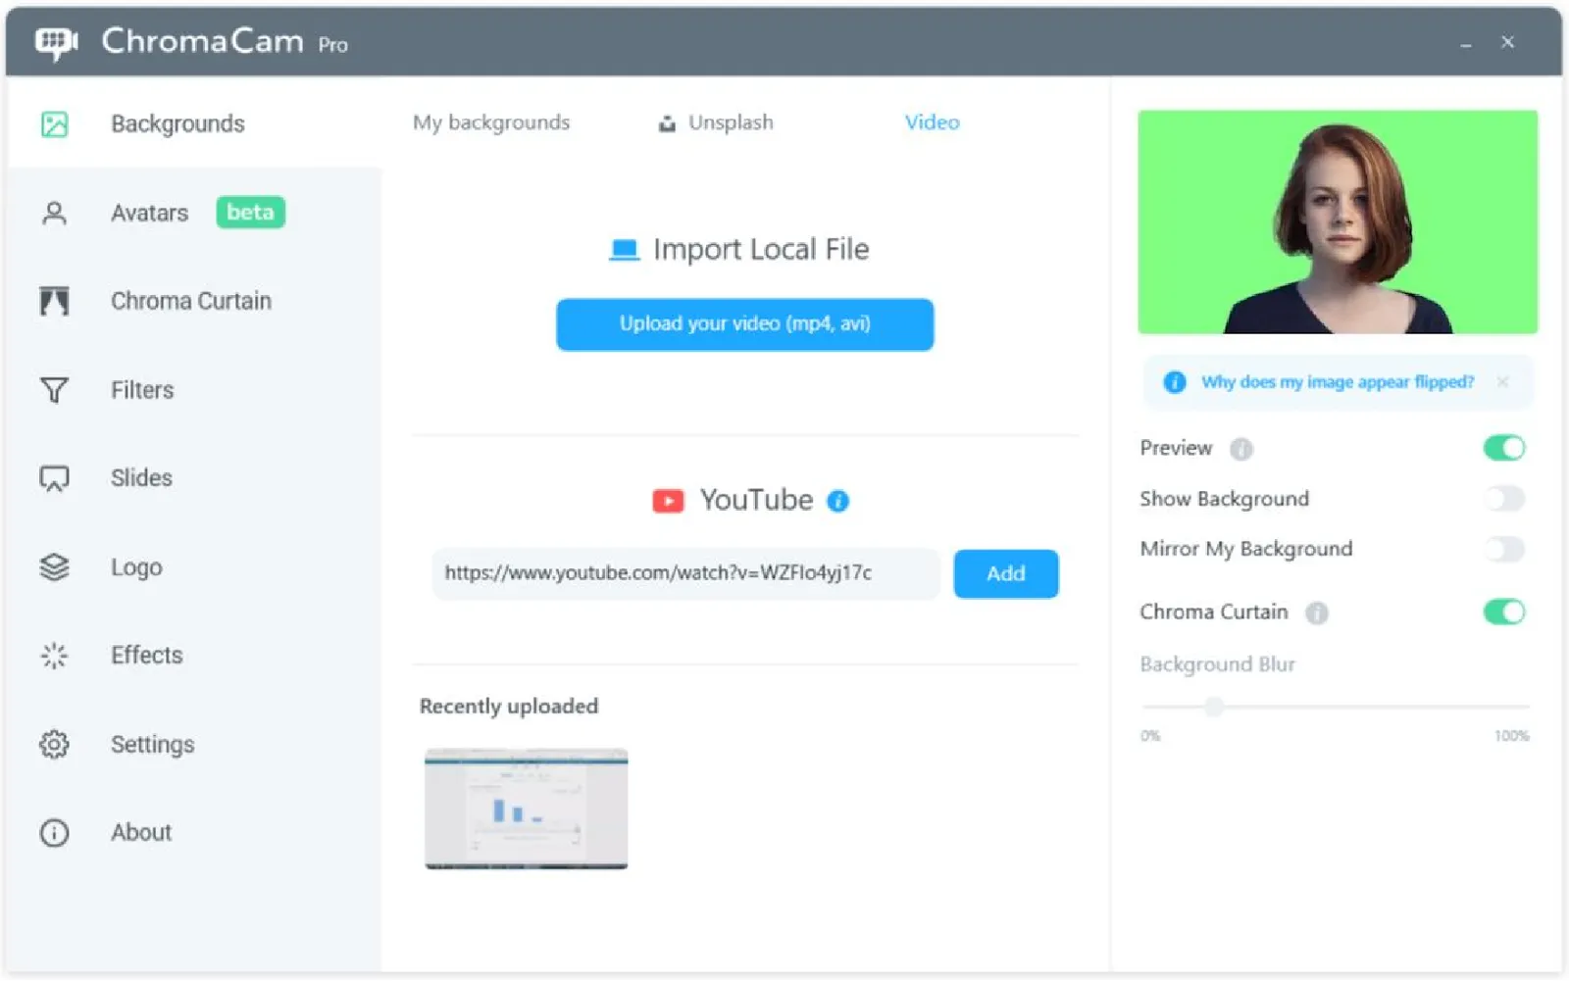Select the recently uploaded video thumbnail
Screen dimensions: 1569x981
(x=527, y=809)
